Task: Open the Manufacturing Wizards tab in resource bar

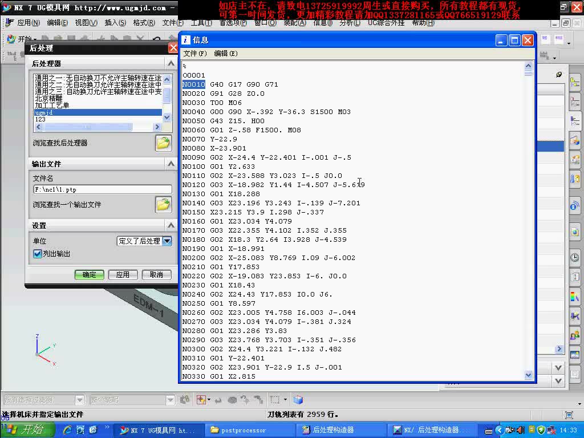Action: (x=575, y=316)
